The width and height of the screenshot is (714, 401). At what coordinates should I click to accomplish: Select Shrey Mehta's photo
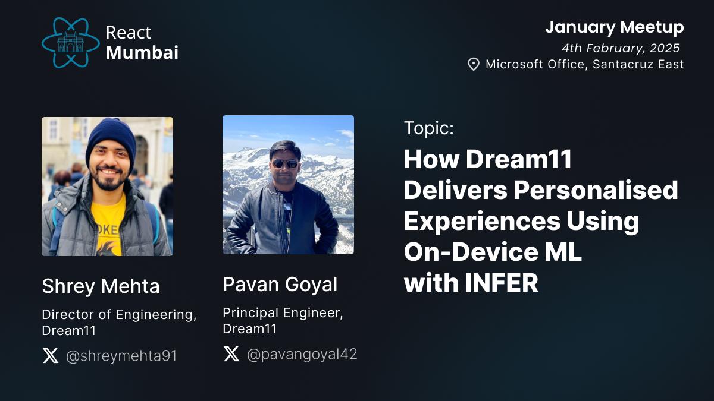click(x=107, y=187)
